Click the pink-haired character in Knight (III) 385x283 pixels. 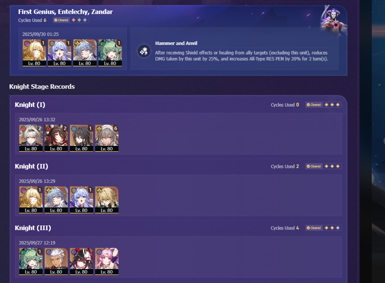coord(106,261)
